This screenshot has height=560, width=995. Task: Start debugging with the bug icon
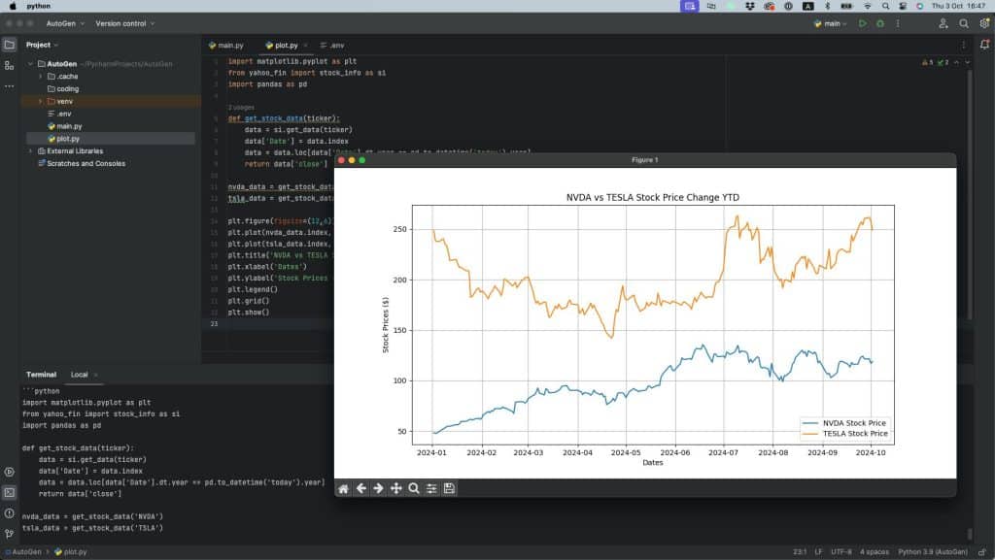[x=880, y=23]
